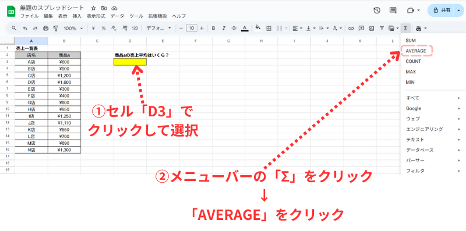Click the insert link icon

(x=351, y=28)
